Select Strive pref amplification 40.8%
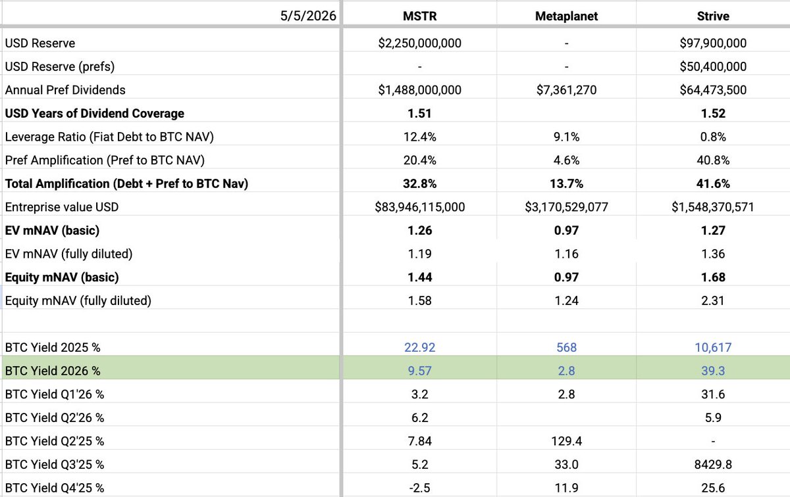This screenshot has width=790, height=497. point(713,160)
